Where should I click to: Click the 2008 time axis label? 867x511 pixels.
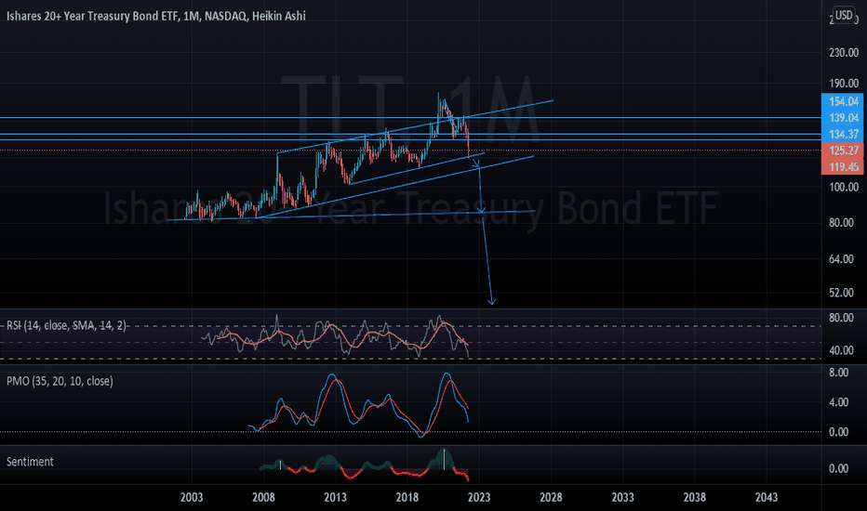click(x=263, y=497)
